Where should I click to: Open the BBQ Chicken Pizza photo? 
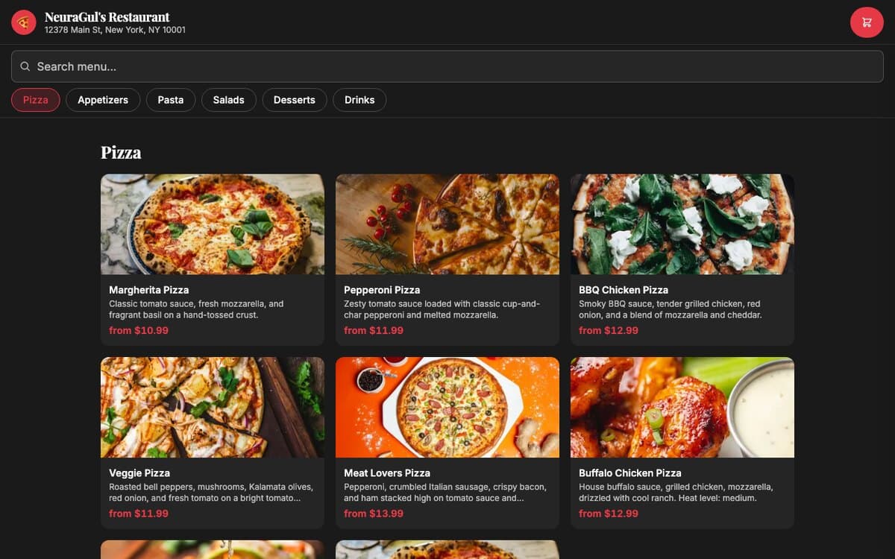(x=682, y=224)
